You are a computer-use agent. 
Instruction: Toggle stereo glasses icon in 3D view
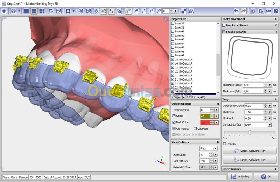coord(166,20)
